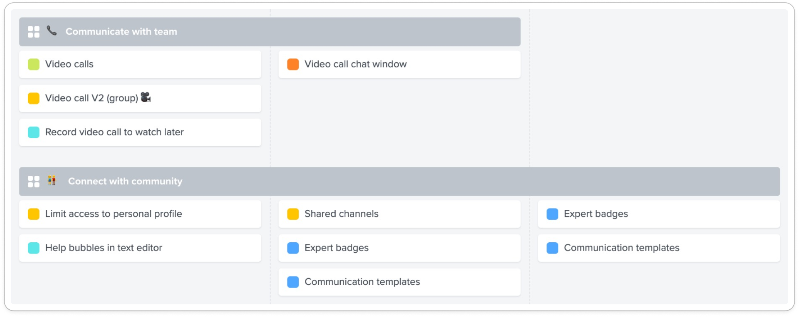
Task: Open the Limit access to personal profile title
Action: pyautogui.click(x=113, y=214)
